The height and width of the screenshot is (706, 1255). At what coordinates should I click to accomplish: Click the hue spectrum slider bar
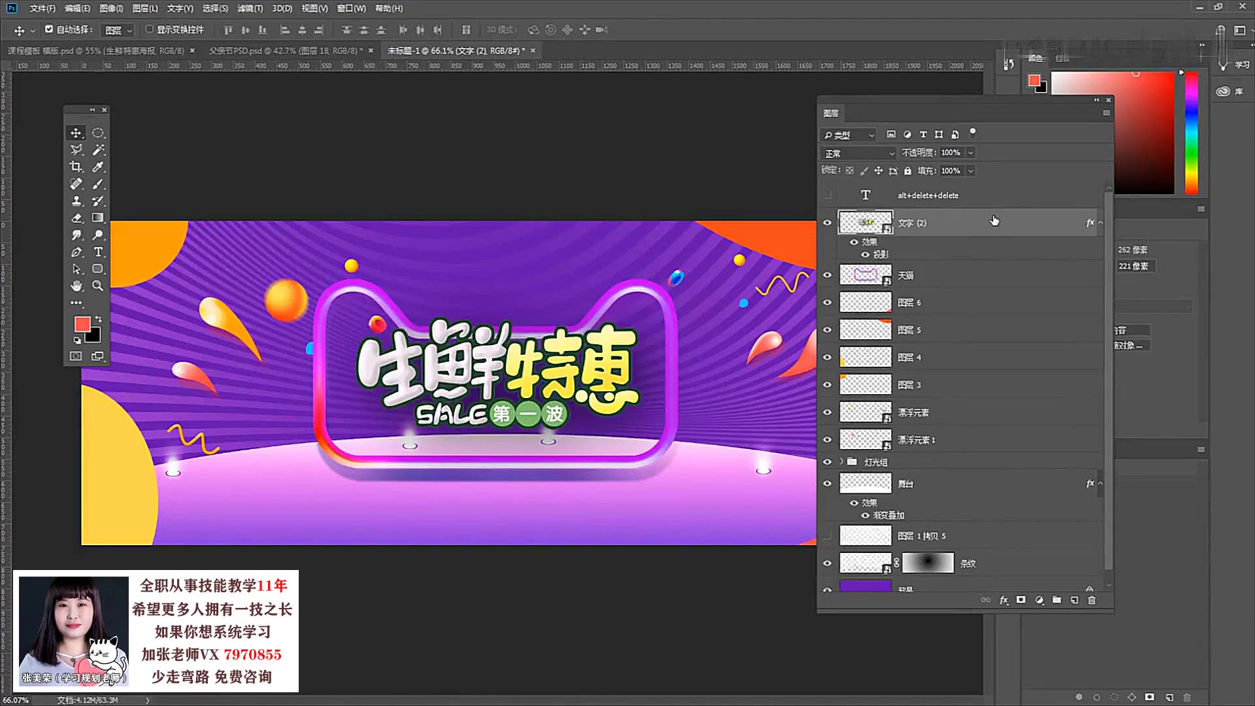point(1192,133)
